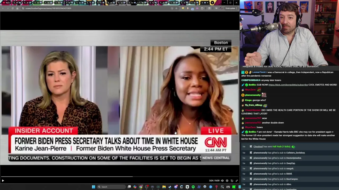The image size is (339, 190).
Task: Open video player settings gear
Action: [227, 180]
